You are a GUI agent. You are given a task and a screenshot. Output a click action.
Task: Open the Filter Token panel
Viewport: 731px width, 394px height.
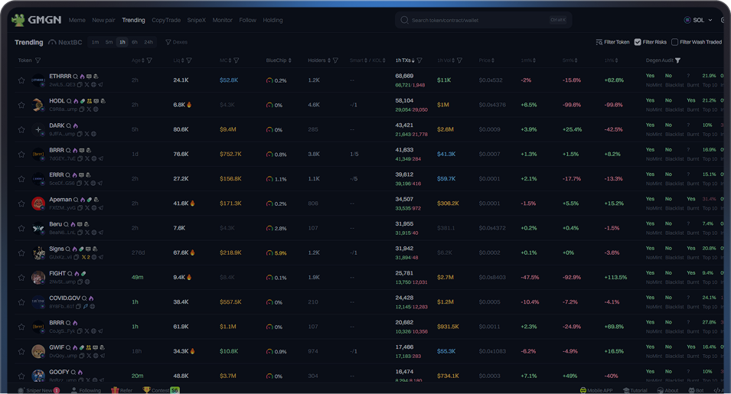tap(612, 42)
